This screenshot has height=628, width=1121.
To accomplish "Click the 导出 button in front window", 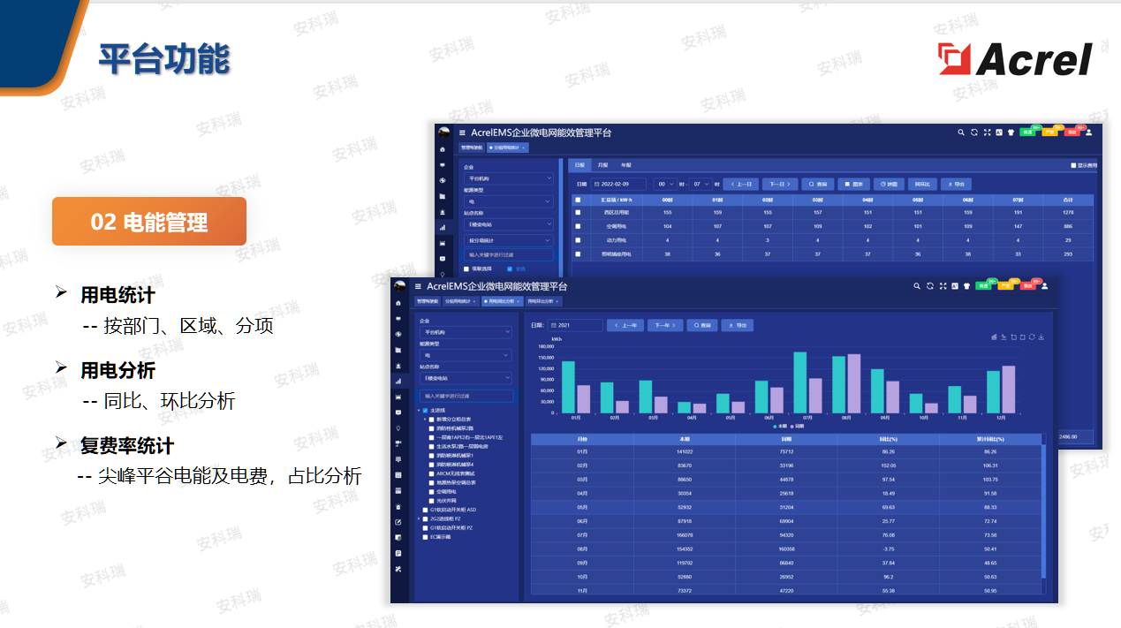I will pyautogui.click(x=738, y=325).
